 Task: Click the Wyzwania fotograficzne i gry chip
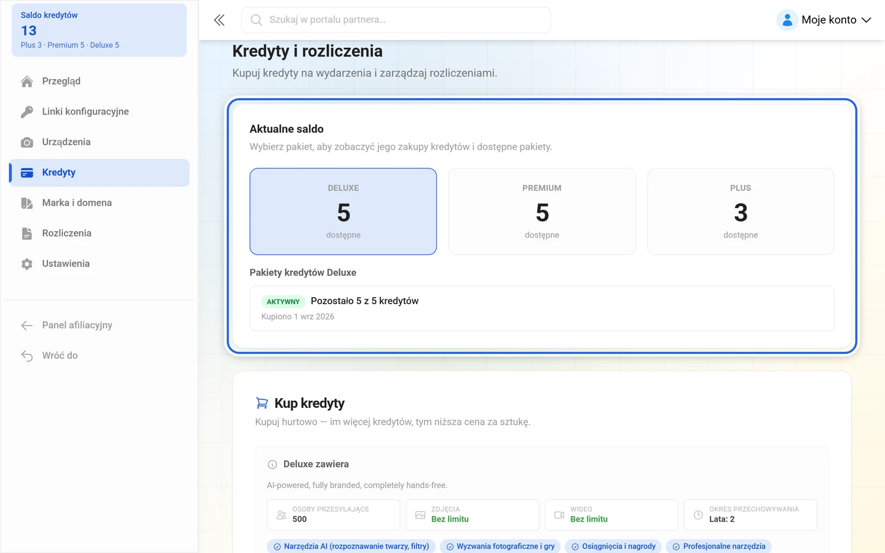point(500,546)
